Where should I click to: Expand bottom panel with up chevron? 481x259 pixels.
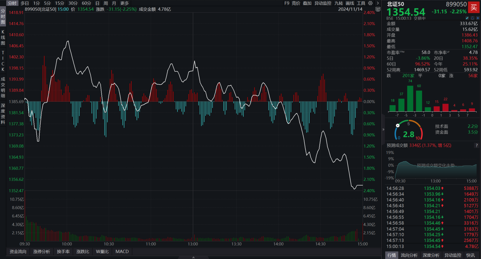[194, 257]
